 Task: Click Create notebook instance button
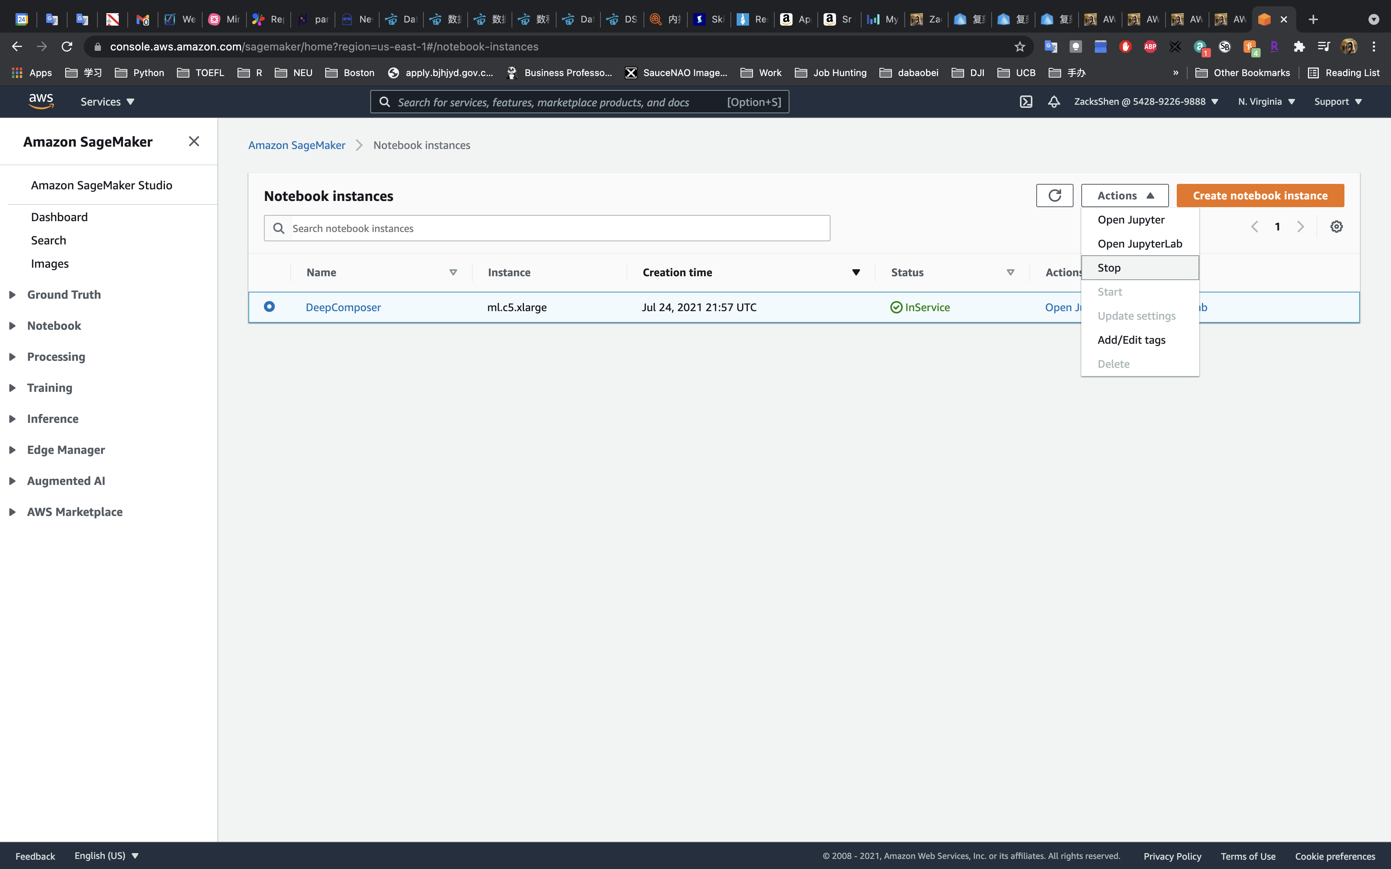[x=1260, y=196]
